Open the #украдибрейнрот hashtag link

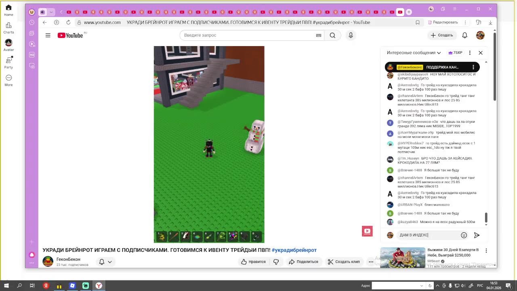coord(294,250)
